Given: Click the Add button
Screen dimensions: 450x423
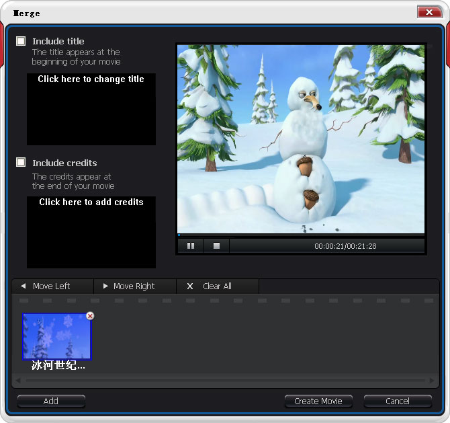Looking at the screenshot, I should pyautogui.click(x=51, y=401).
